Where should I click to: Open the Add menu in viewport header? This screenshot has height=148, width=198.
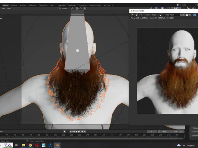tap(3, 9)
